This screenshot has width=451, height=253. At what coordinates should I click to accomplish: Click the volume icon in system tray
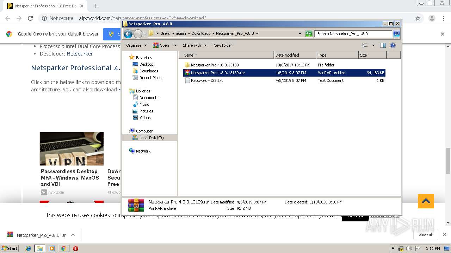(x=409, y=248)
